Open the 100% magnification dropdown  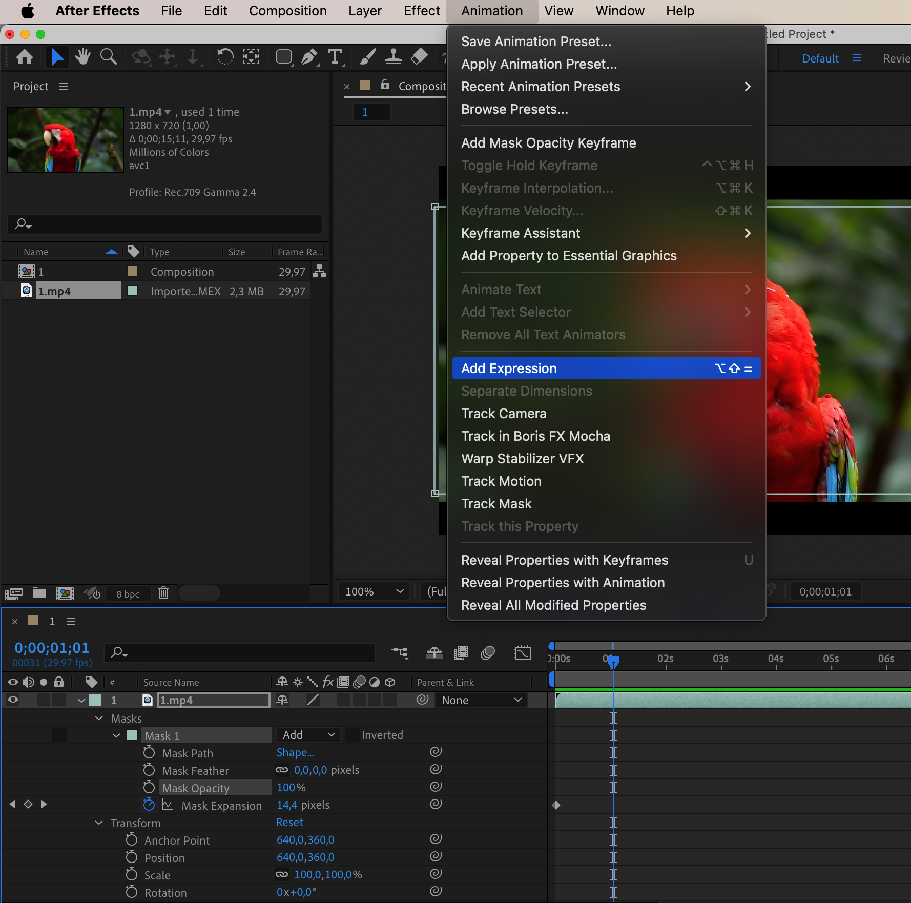click(374, 591)
